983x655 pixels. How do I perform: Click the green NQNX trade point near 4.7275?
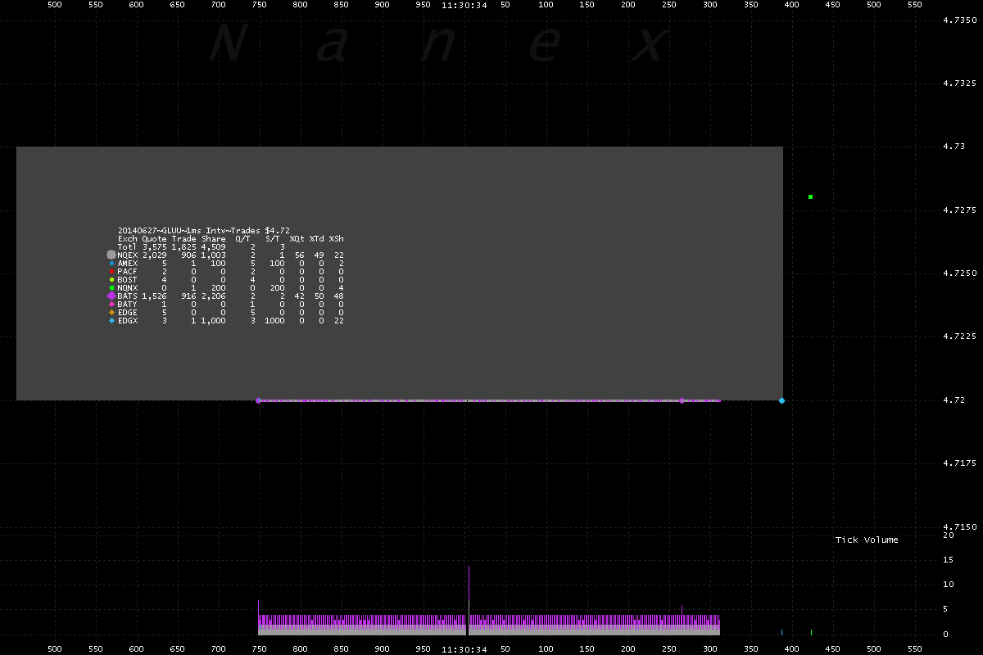pos(810,196)
